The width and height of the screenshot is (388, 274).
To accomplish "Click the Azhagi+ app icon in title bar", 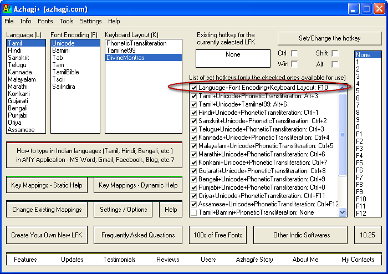I will (7, 9).
